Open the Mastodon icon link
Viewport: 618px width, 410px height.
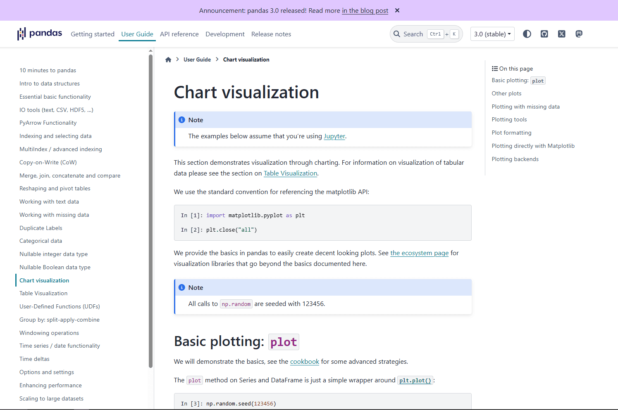[579, 34]
